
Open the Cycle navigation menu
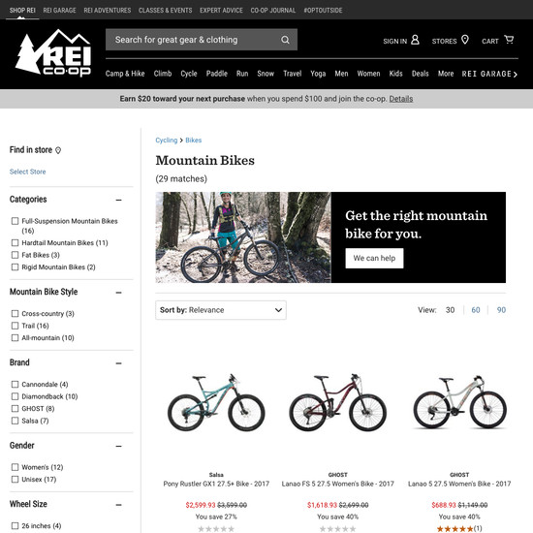[x=189, y=74]
